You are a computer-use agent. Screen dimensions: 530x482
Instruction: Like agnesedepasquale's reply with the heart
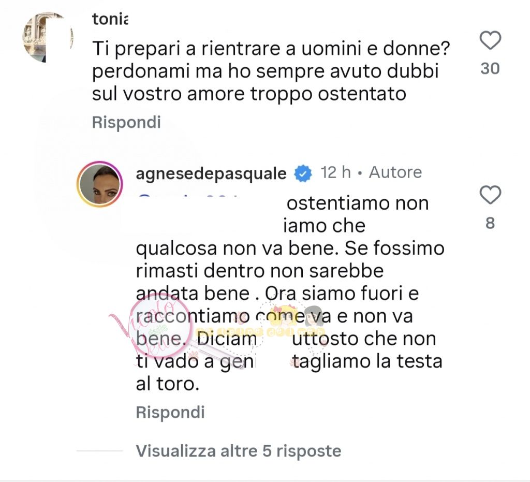point(490,195)
